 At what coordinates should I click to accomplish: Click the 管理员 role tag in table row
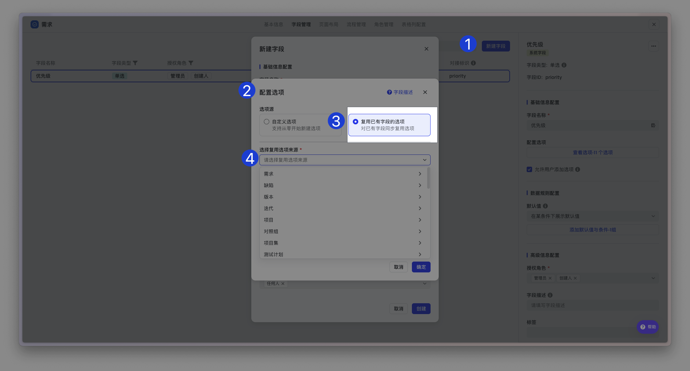coord(178,76)
